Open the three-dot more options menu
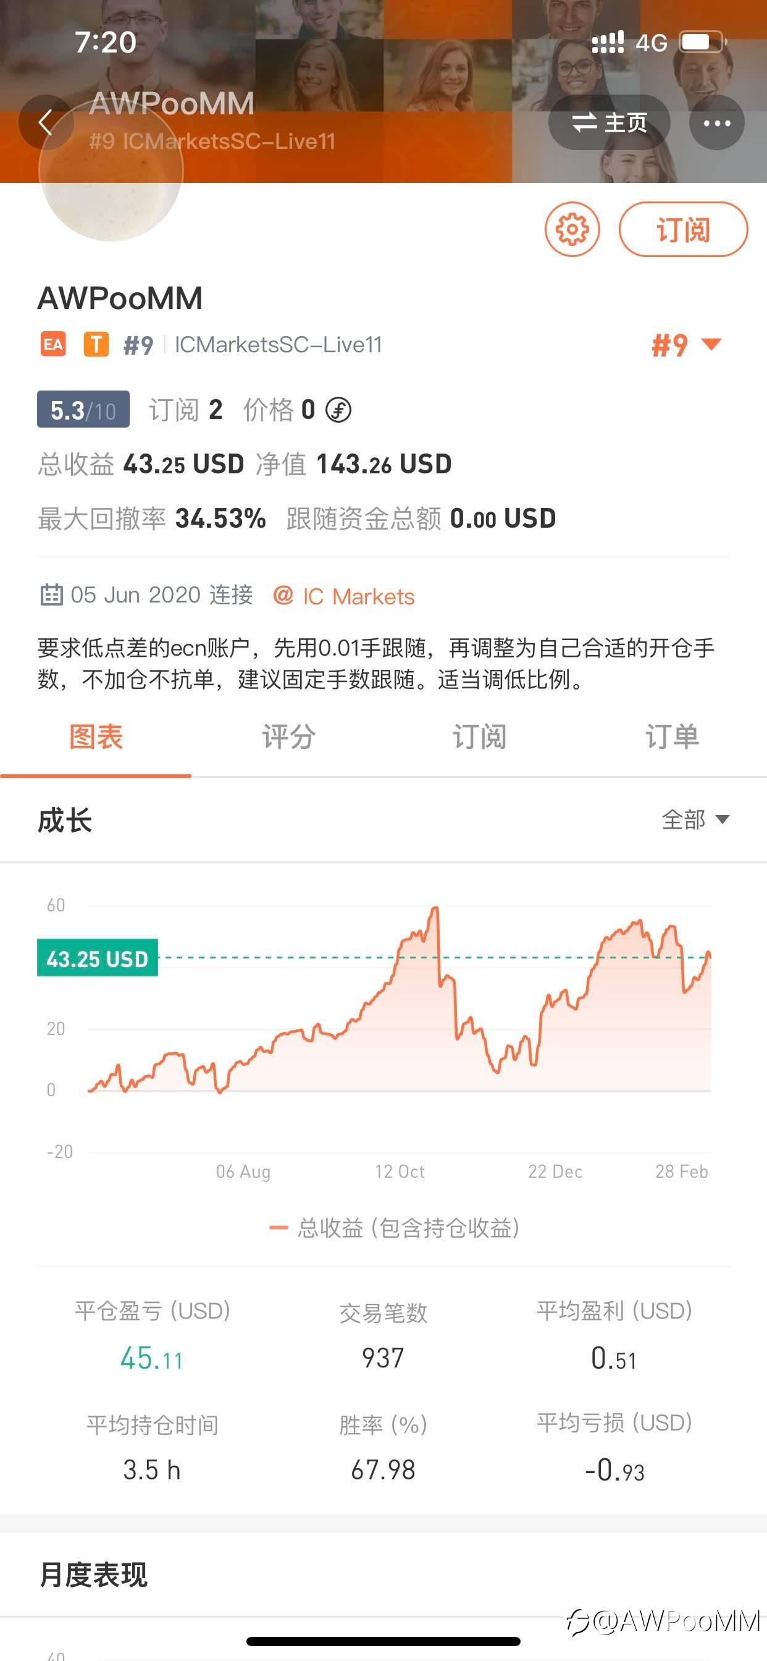Image resolution: width=767 pixels, height=1661 pixels. 716,122
